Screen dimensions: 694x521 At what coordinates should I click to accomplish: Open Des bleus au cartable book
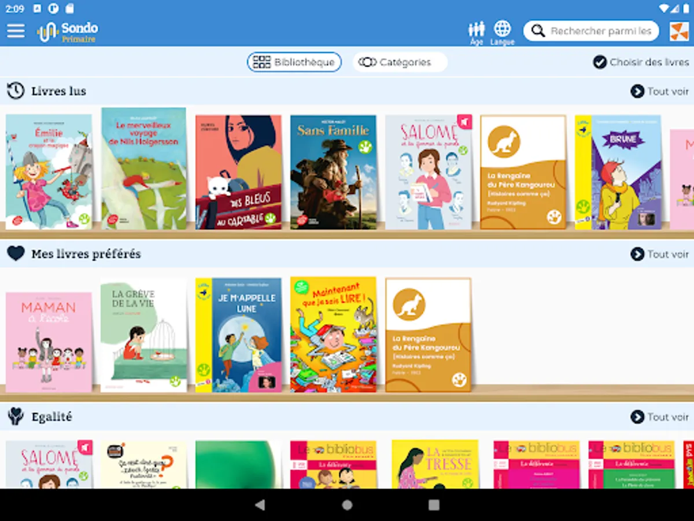point(238,172)
